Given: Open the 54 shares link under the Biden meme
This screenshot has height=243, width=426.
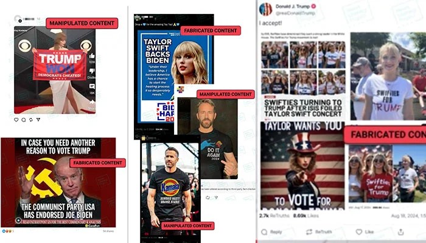Looking at the screenshot, I should pyautogui.click(x=108, y=231).
